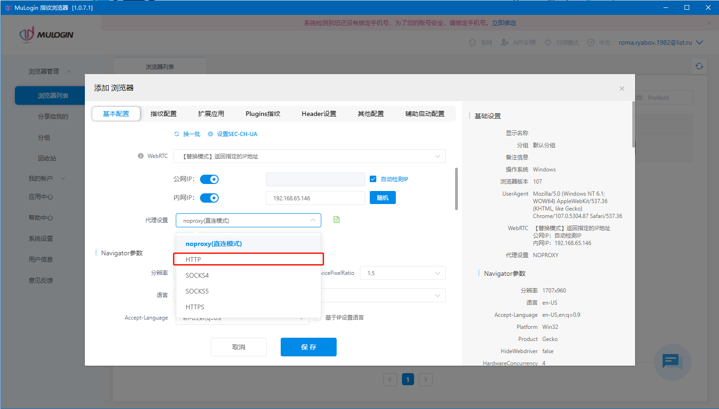719x409 pixels.
Task: Click the gear icon for 设置SEC-CH-UA
Action: (x=210, y=134)
